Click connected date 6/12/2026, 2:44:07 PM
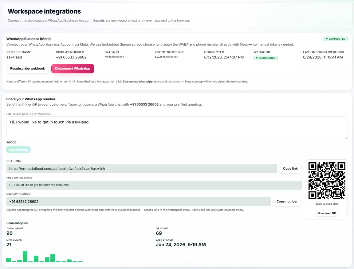354x269 pixels. click(224, 57)
